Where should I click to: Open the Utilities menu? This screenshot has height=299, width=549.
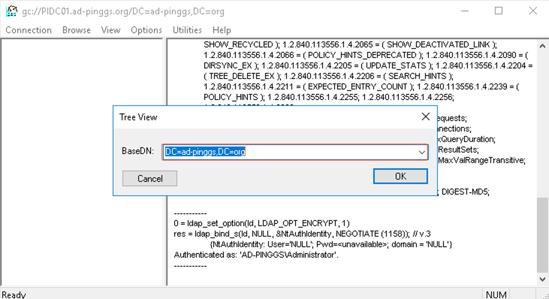pos(187,30)
